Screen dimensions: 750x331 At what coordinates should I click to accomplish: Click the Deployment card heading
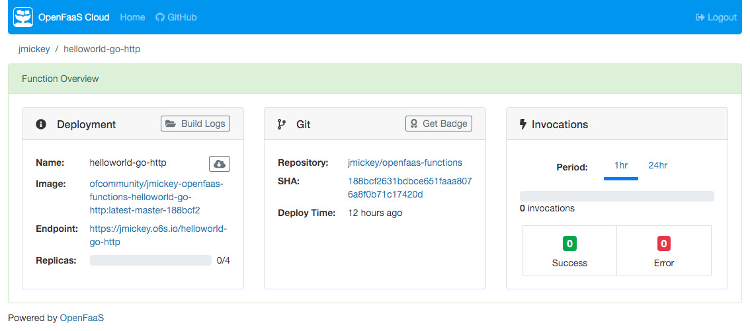pyautogui.click(x=87, y=124)
